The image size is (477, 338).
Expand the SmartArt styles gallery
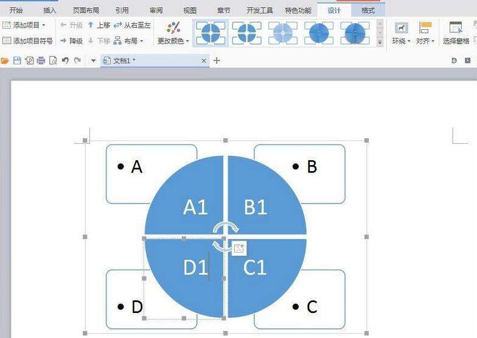[x=380, y=42]
